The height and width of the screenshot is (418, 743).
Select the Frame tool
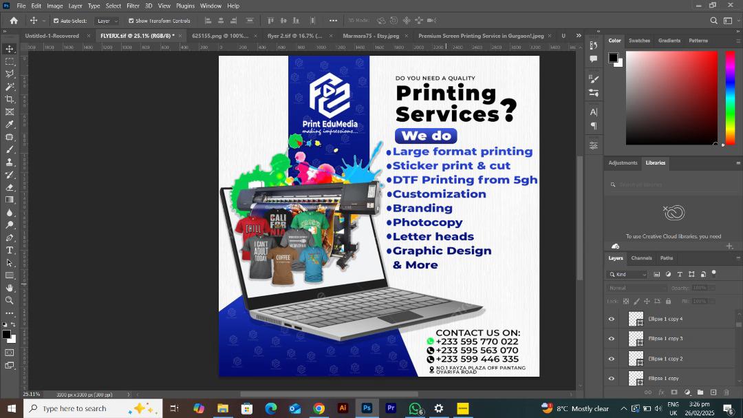point(10,112)
